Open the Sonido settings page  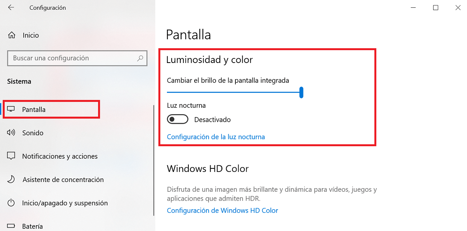(33, 133)
